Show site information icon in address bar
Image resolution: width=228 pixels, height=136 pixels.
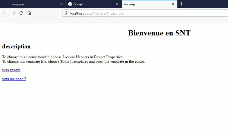point(66,13)
